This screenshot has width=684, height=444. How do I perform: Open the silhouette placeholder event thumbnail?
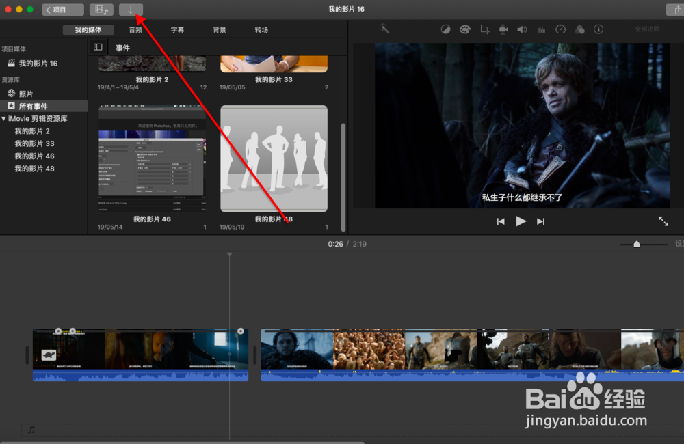(274, 158)
